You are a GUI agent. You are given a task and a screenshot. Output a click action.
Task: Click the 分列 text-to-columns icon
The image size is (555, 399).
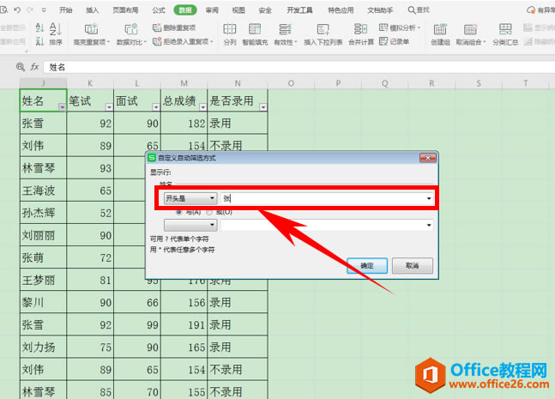click(230, 29)
